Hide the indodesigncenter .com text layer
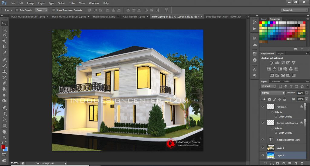Viewport: 310px width, 166px height. [x=263, y=140]
